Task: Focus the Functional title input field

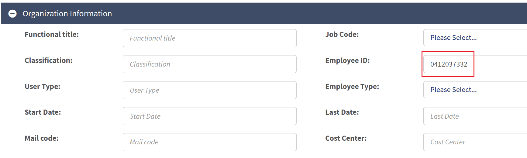Action: pos(209,38)
